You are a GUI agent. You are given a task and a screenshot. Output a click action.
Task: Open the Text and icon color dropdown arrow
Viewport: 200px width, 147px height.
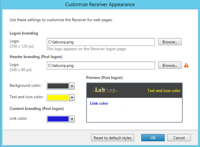(72, 98)
